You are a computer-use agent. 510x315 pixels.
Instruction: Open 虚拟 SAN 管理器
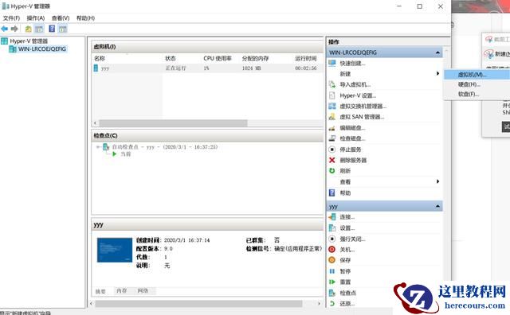click(x=362, y=117)
